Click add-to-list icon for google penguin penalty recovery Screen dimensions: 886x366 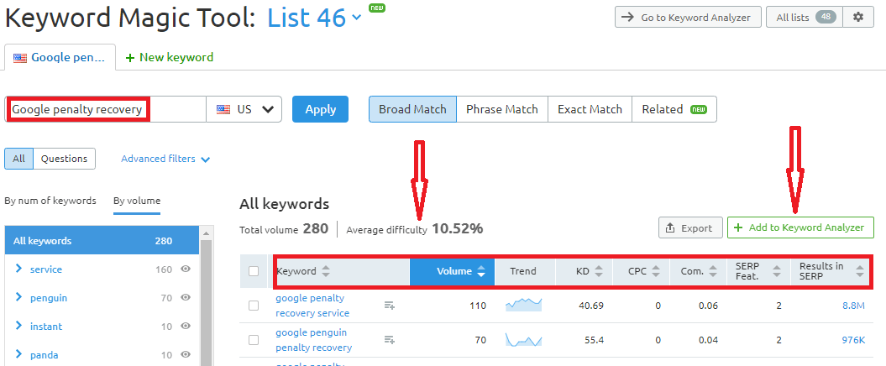pos(390,339)
